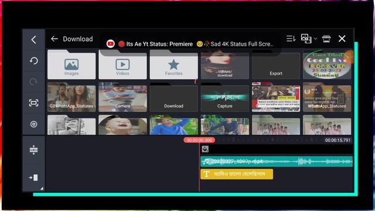Open the sort order icon

291,39
